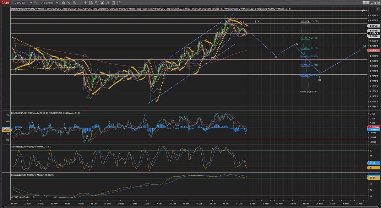Screen dimensions: 381x208
Task: Click the horizontal scrollbar right arrow
Action: pos(380,207)
